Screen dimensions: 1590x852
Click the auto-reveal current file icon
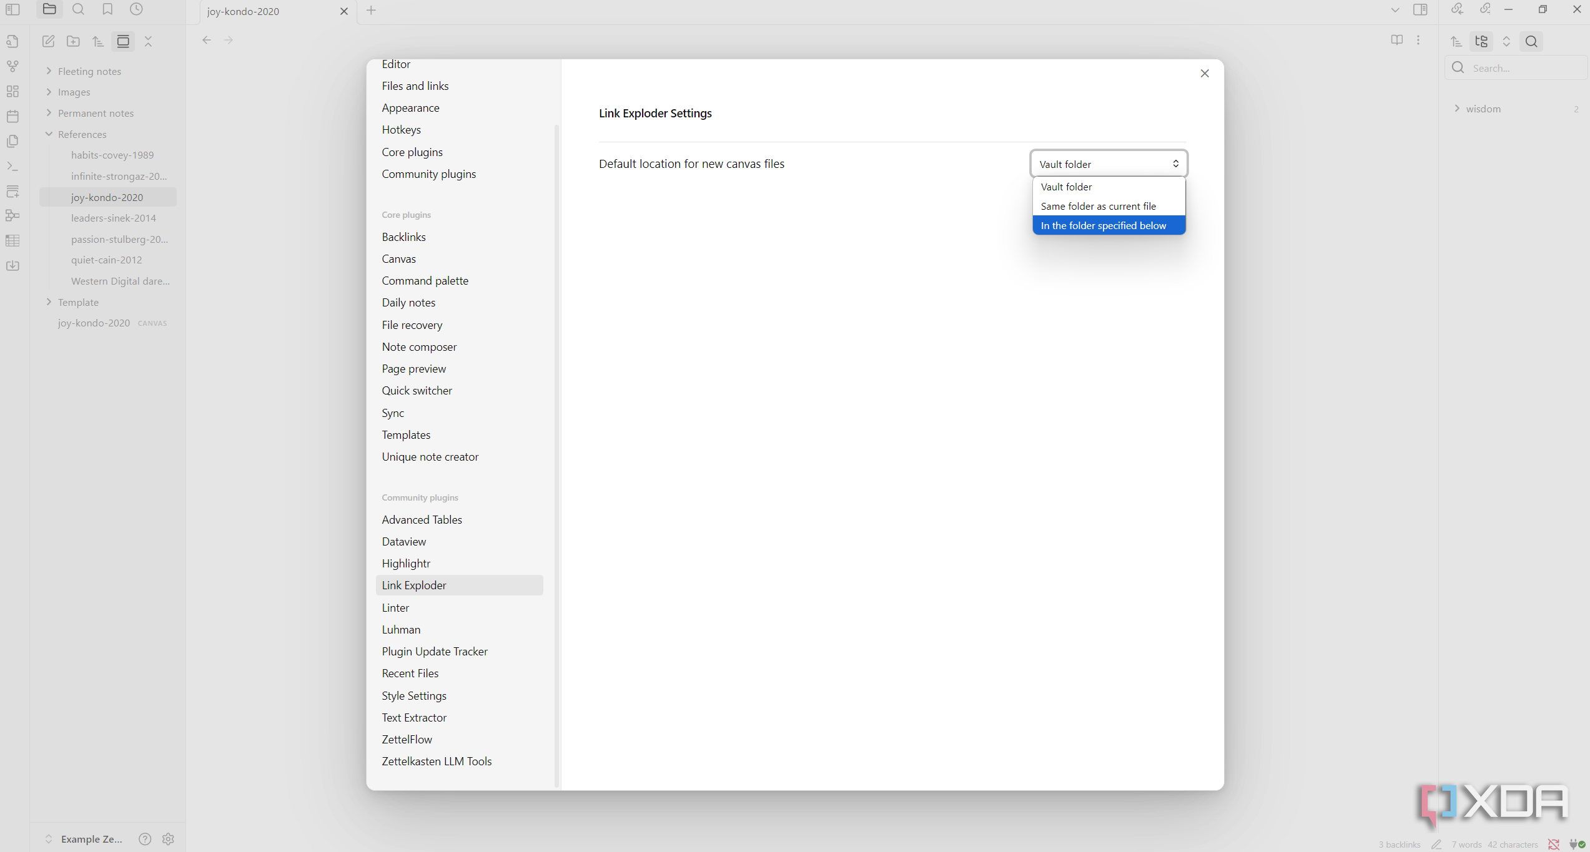click(123, 41)
